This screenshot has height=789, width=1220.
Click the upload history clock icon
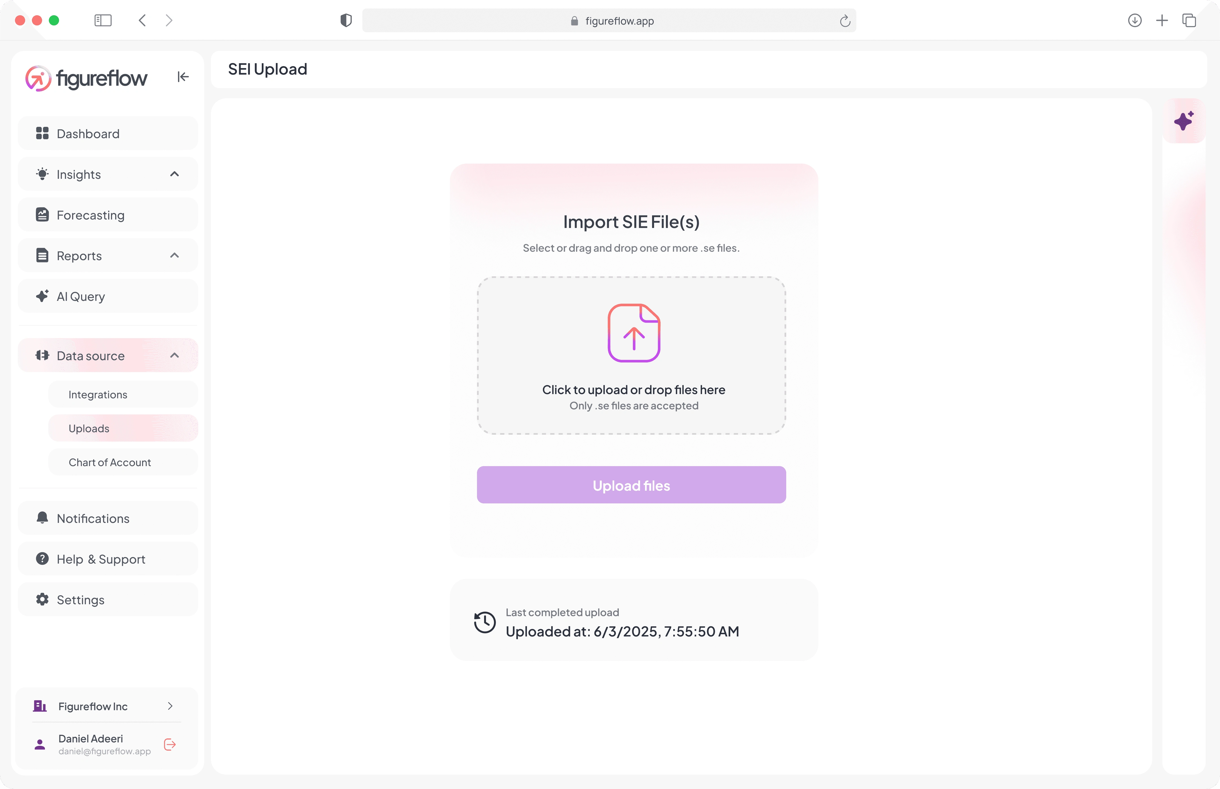(485, 623)
